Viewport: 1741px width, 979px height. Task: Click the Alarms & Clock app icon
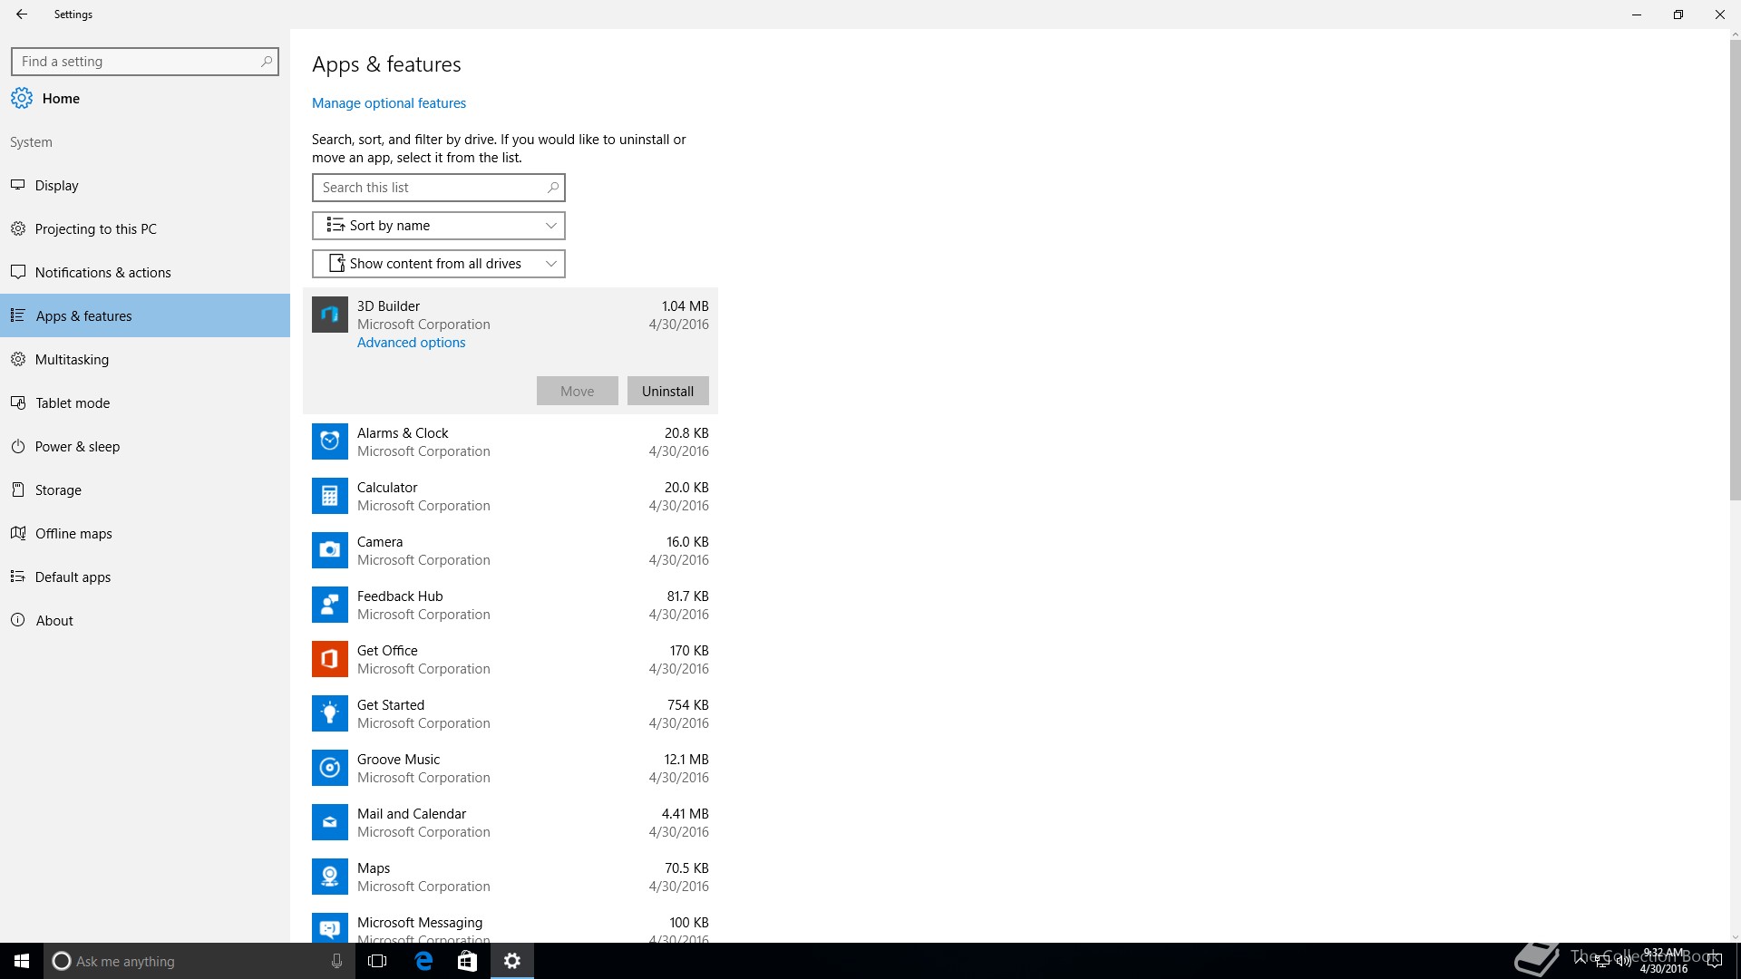330,441
